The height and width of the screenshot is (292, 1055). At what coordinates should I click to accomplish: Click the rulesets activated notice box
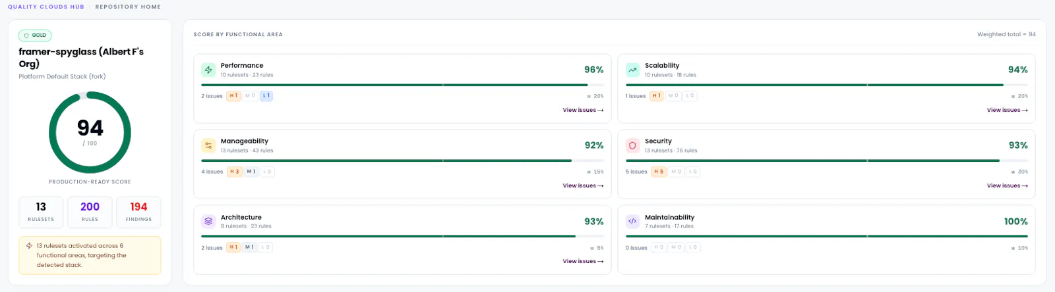[x=90, y=255]
